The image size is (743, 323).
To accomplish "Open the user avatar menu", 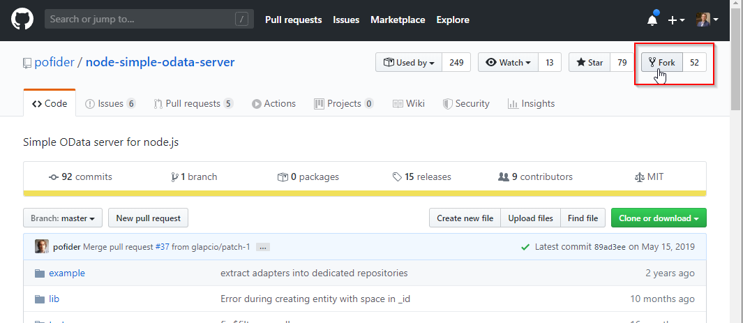I will [707, 20].
